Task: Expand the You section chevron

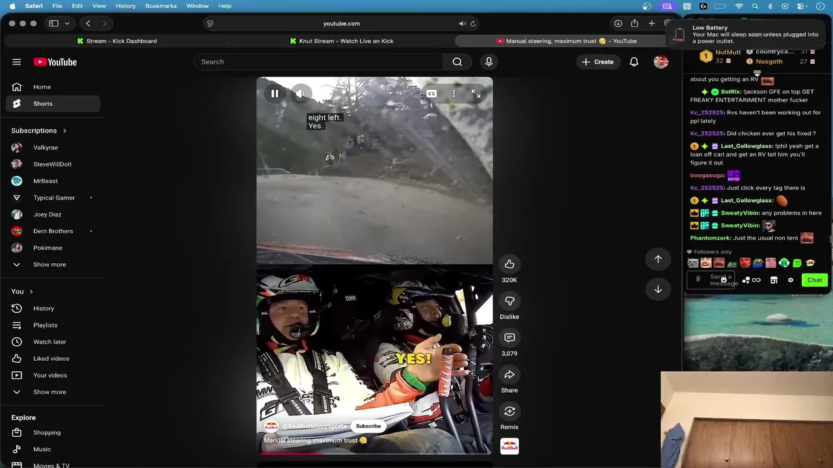Action: (31, 292)
